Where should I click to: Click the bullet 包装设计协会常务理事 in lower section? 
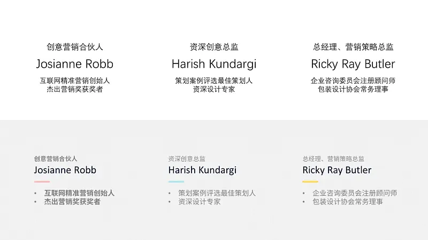(x=348, y=202)
